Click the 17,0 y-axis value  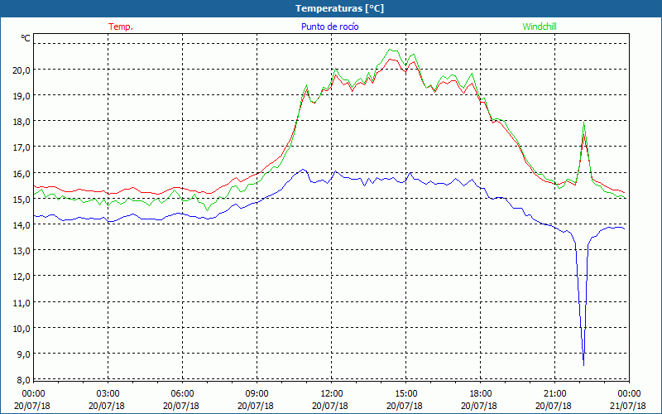22,147
